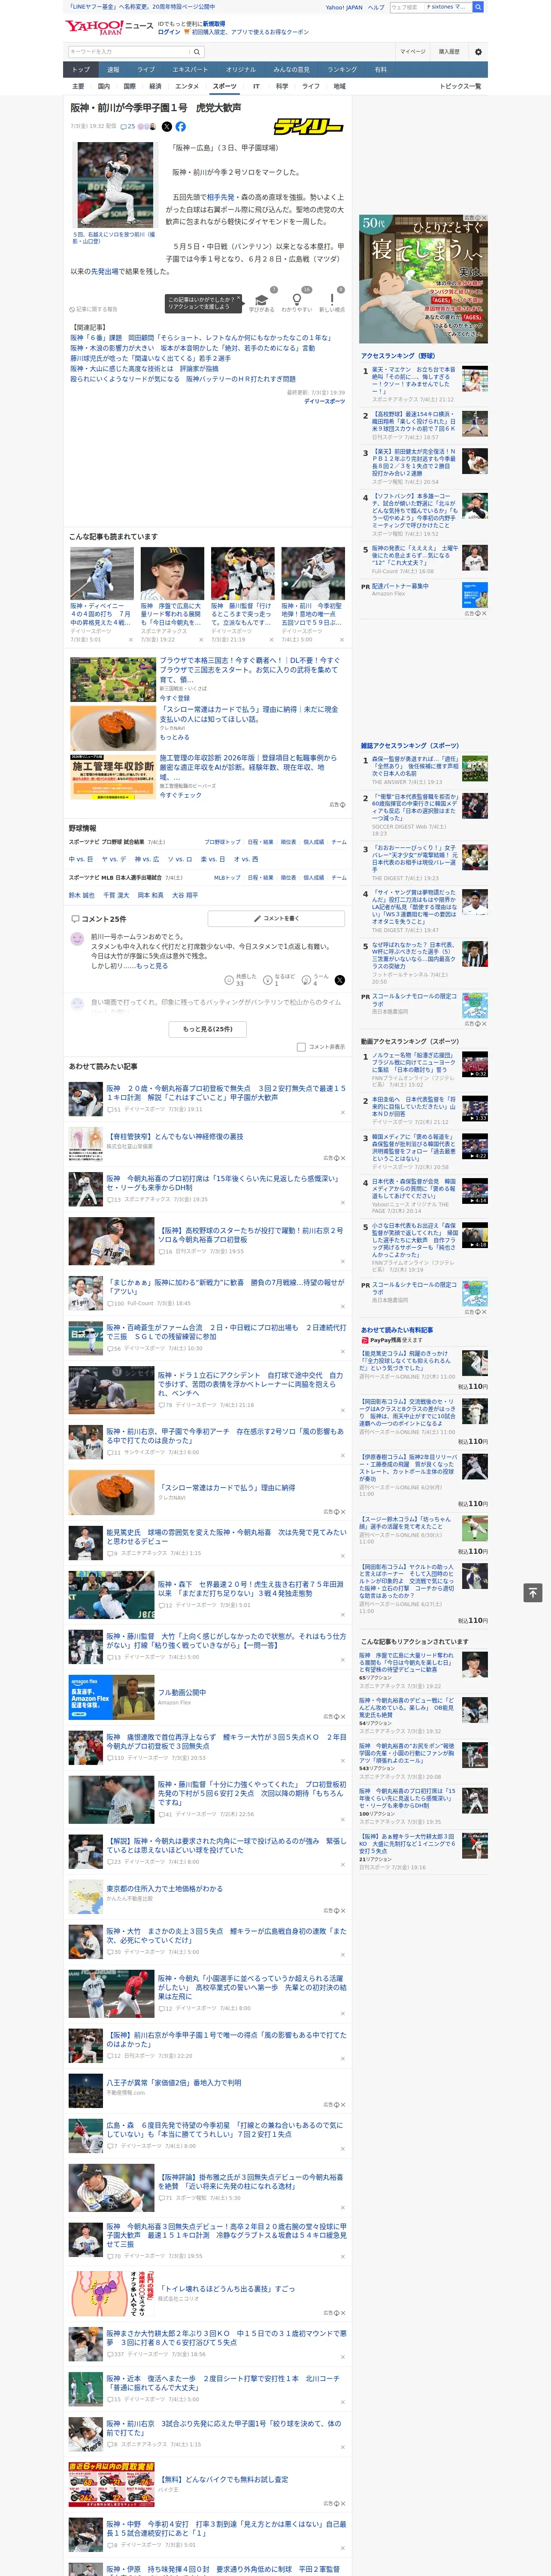Image resolution: width=551 pixels, height=2576 pixels.
Task: Select the ライブ tab in the dark navigation bar
Action: [x=146, y=70]
